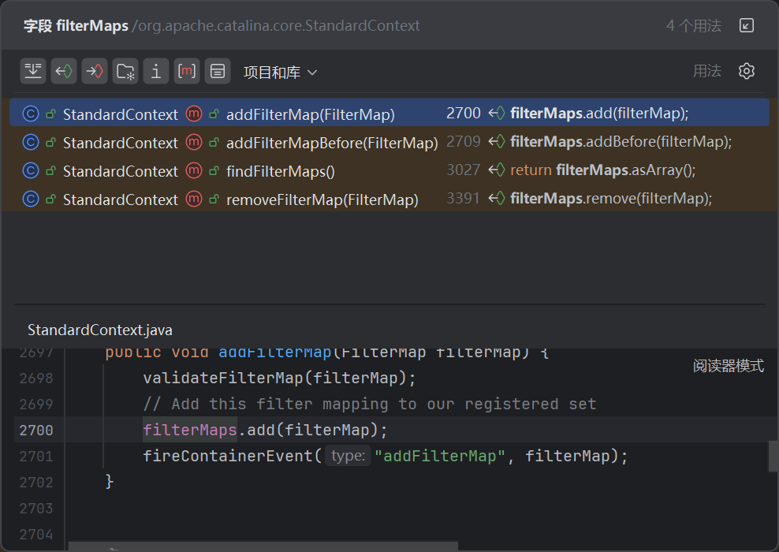Click the merge same-line usages toolbar icon

click(x=33, y=71)
